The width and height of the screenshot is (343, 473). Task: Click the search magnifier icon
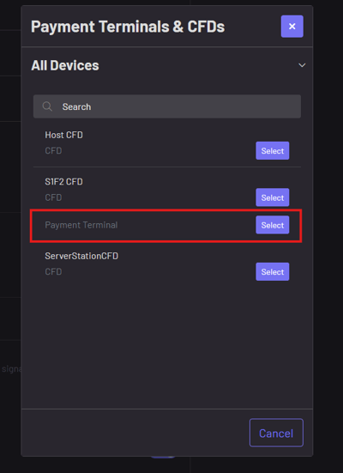point(47,106)
